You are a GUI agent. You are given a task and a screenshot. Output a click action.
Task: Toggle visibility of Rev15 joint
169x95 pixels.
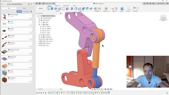[x=43, y=26]
